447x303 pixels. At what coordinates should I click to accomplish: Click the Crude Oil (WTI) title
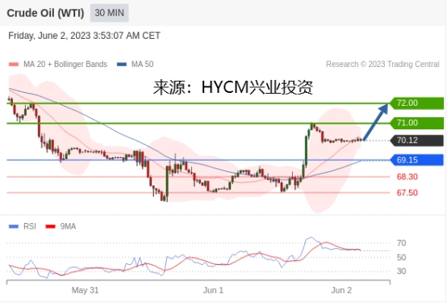[x=45, y=13]
